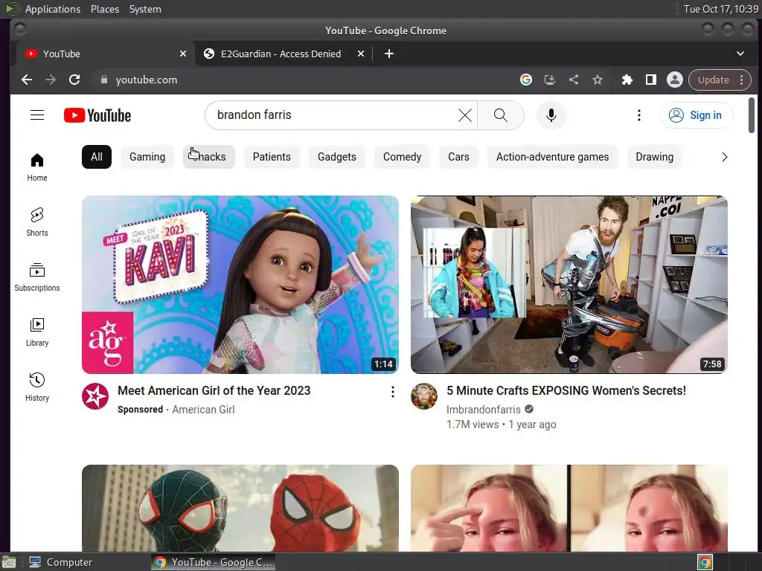Start voice search with the microphone

(551, 115)
